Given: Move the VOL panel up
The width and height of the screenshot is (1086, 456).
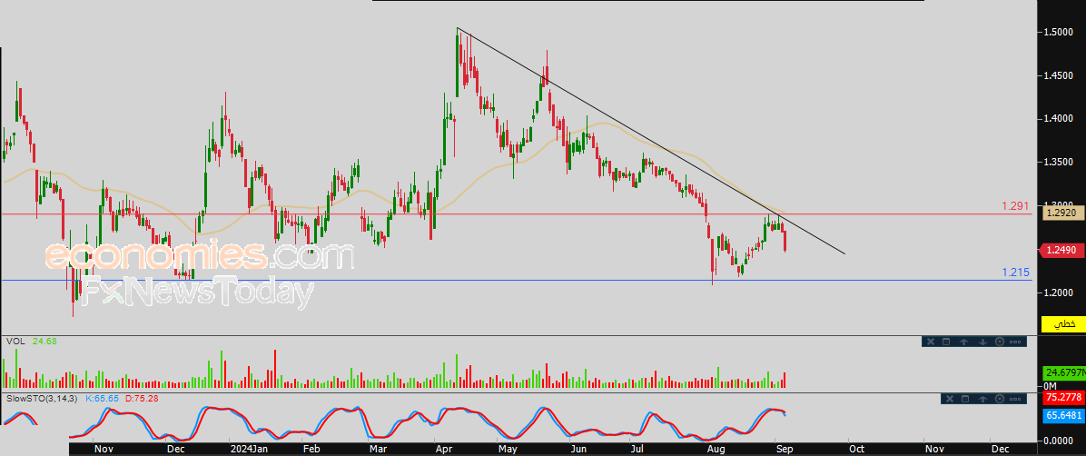Looking at the screenshot, I should 964,342.
